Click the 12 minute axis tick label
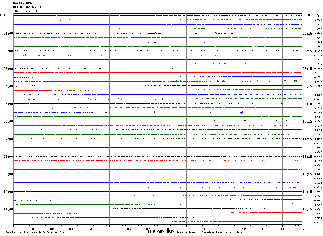Screen dimensions: 323x236 pos(244,229)
